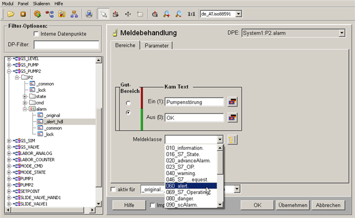Screen dimensions: 355x218
Task: Open the Hilfe menu
Action: click(x=58, y=3)
